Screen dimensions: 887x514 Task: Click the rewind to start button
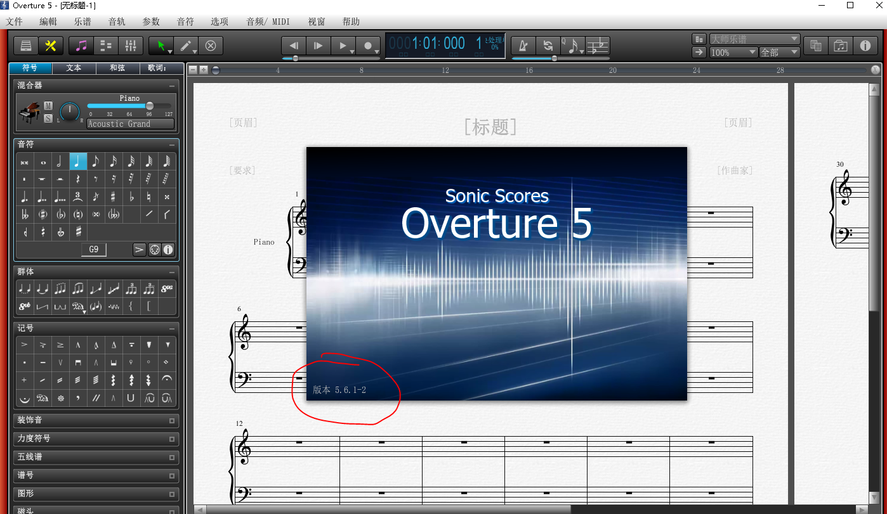coord(294,46)
